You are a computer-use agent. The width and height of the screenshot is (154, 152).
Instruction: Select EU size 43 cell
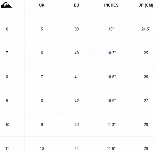click(77, 125)
